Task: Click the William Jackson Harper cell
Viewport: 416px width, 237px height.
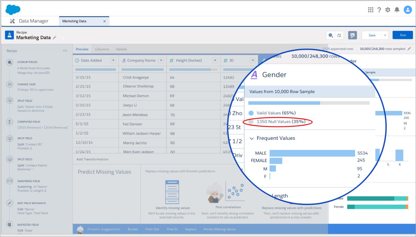Action: [x=143, y=133]
